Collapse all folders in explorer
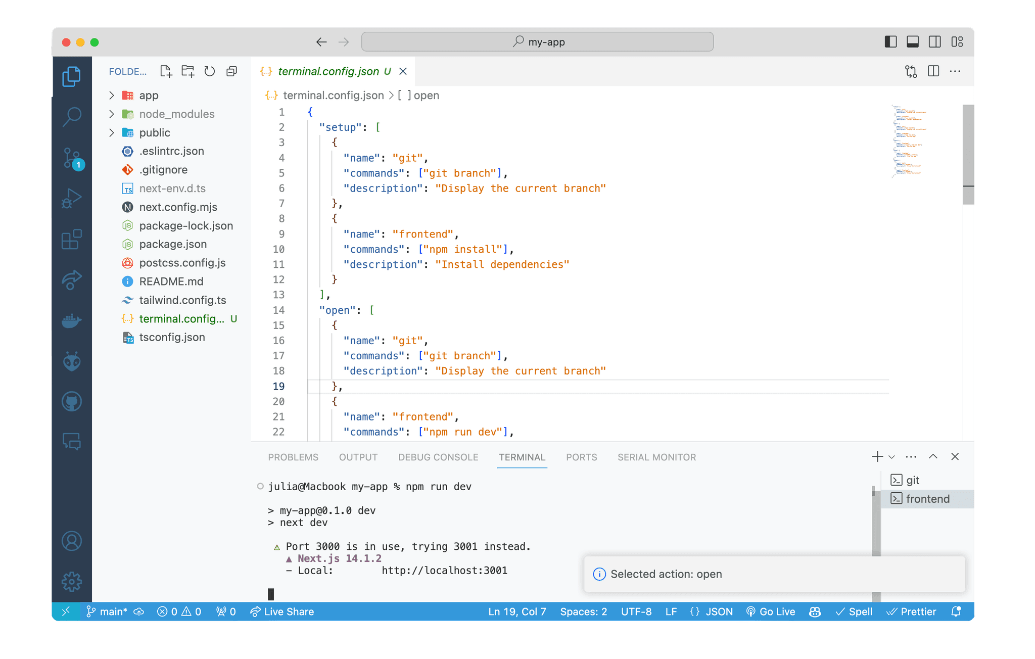 231,71
